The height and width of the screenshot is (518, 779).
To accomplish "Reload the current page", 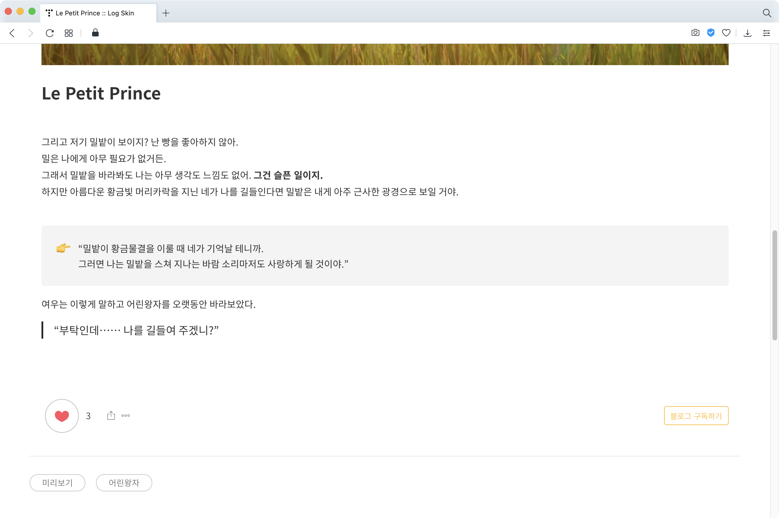I will (x=49, y=33).
